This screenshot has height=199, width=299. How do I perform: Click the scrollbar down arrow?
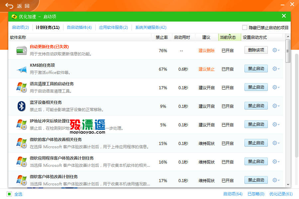point(288,184)
